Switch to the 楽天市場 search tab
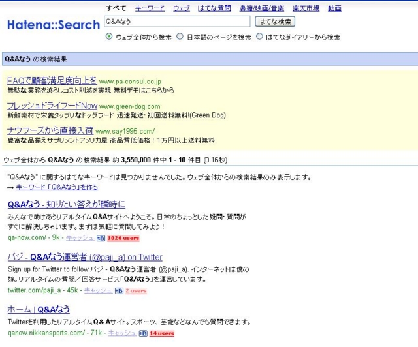Viewport: 418px width, 347px height. tap(306, 8)
